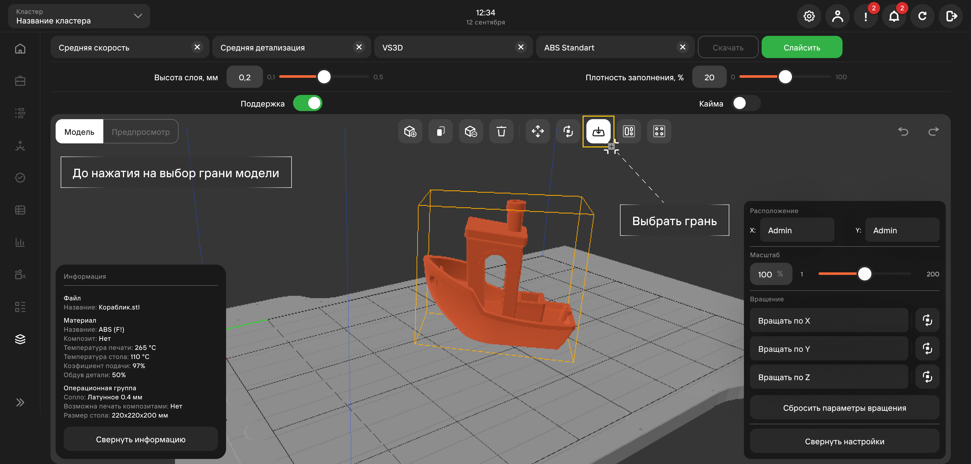Open notifications bell icon

pos(894,16)
